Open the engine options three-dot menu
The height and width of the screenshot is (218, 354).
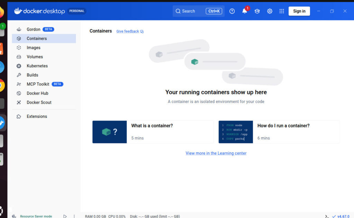pos(74,216)
